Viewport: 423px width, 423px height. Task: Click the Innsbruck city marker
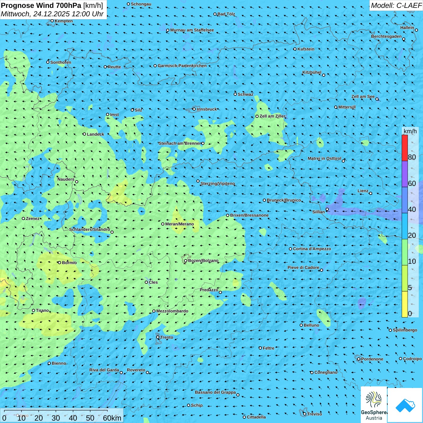(x=194, y=109)
